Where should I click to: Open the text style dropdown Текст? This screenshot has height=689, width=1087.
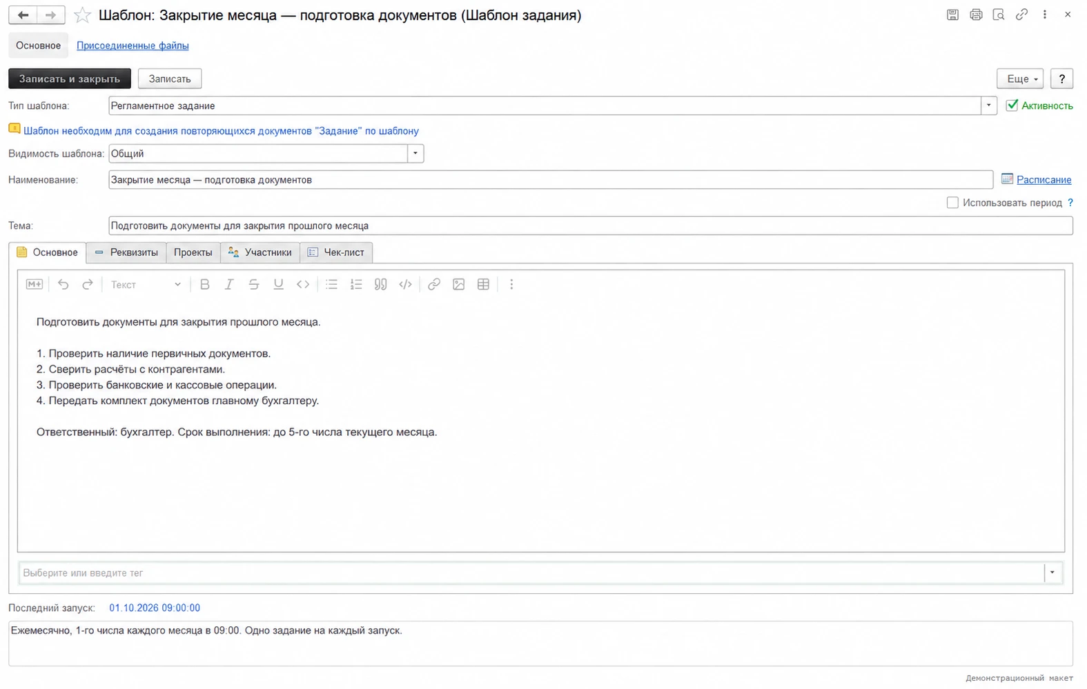(x=146, y=284)
